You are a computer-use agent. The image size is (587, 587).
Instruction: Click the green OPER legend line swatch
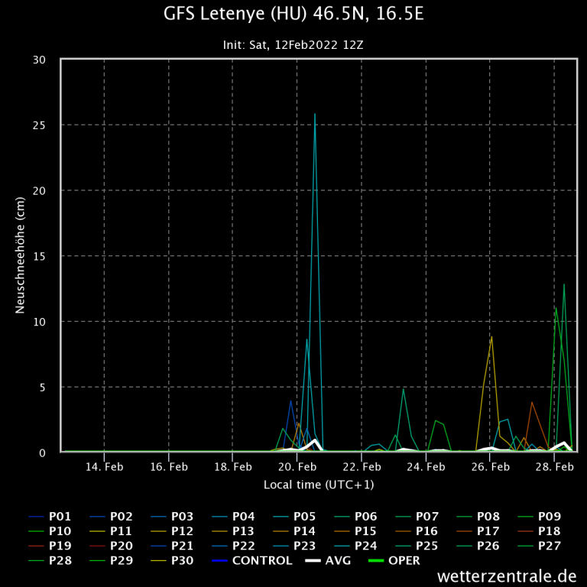tap(376, 560)
